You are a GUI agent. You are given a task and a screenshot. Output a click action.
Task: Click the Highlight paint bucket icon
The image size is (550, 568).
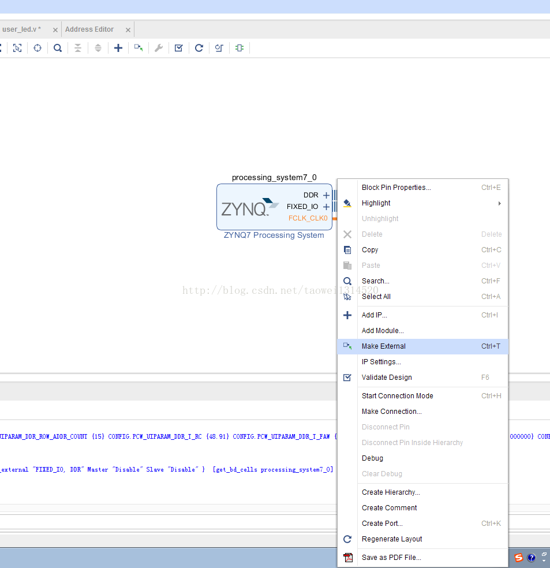click(x=347, y=203)
